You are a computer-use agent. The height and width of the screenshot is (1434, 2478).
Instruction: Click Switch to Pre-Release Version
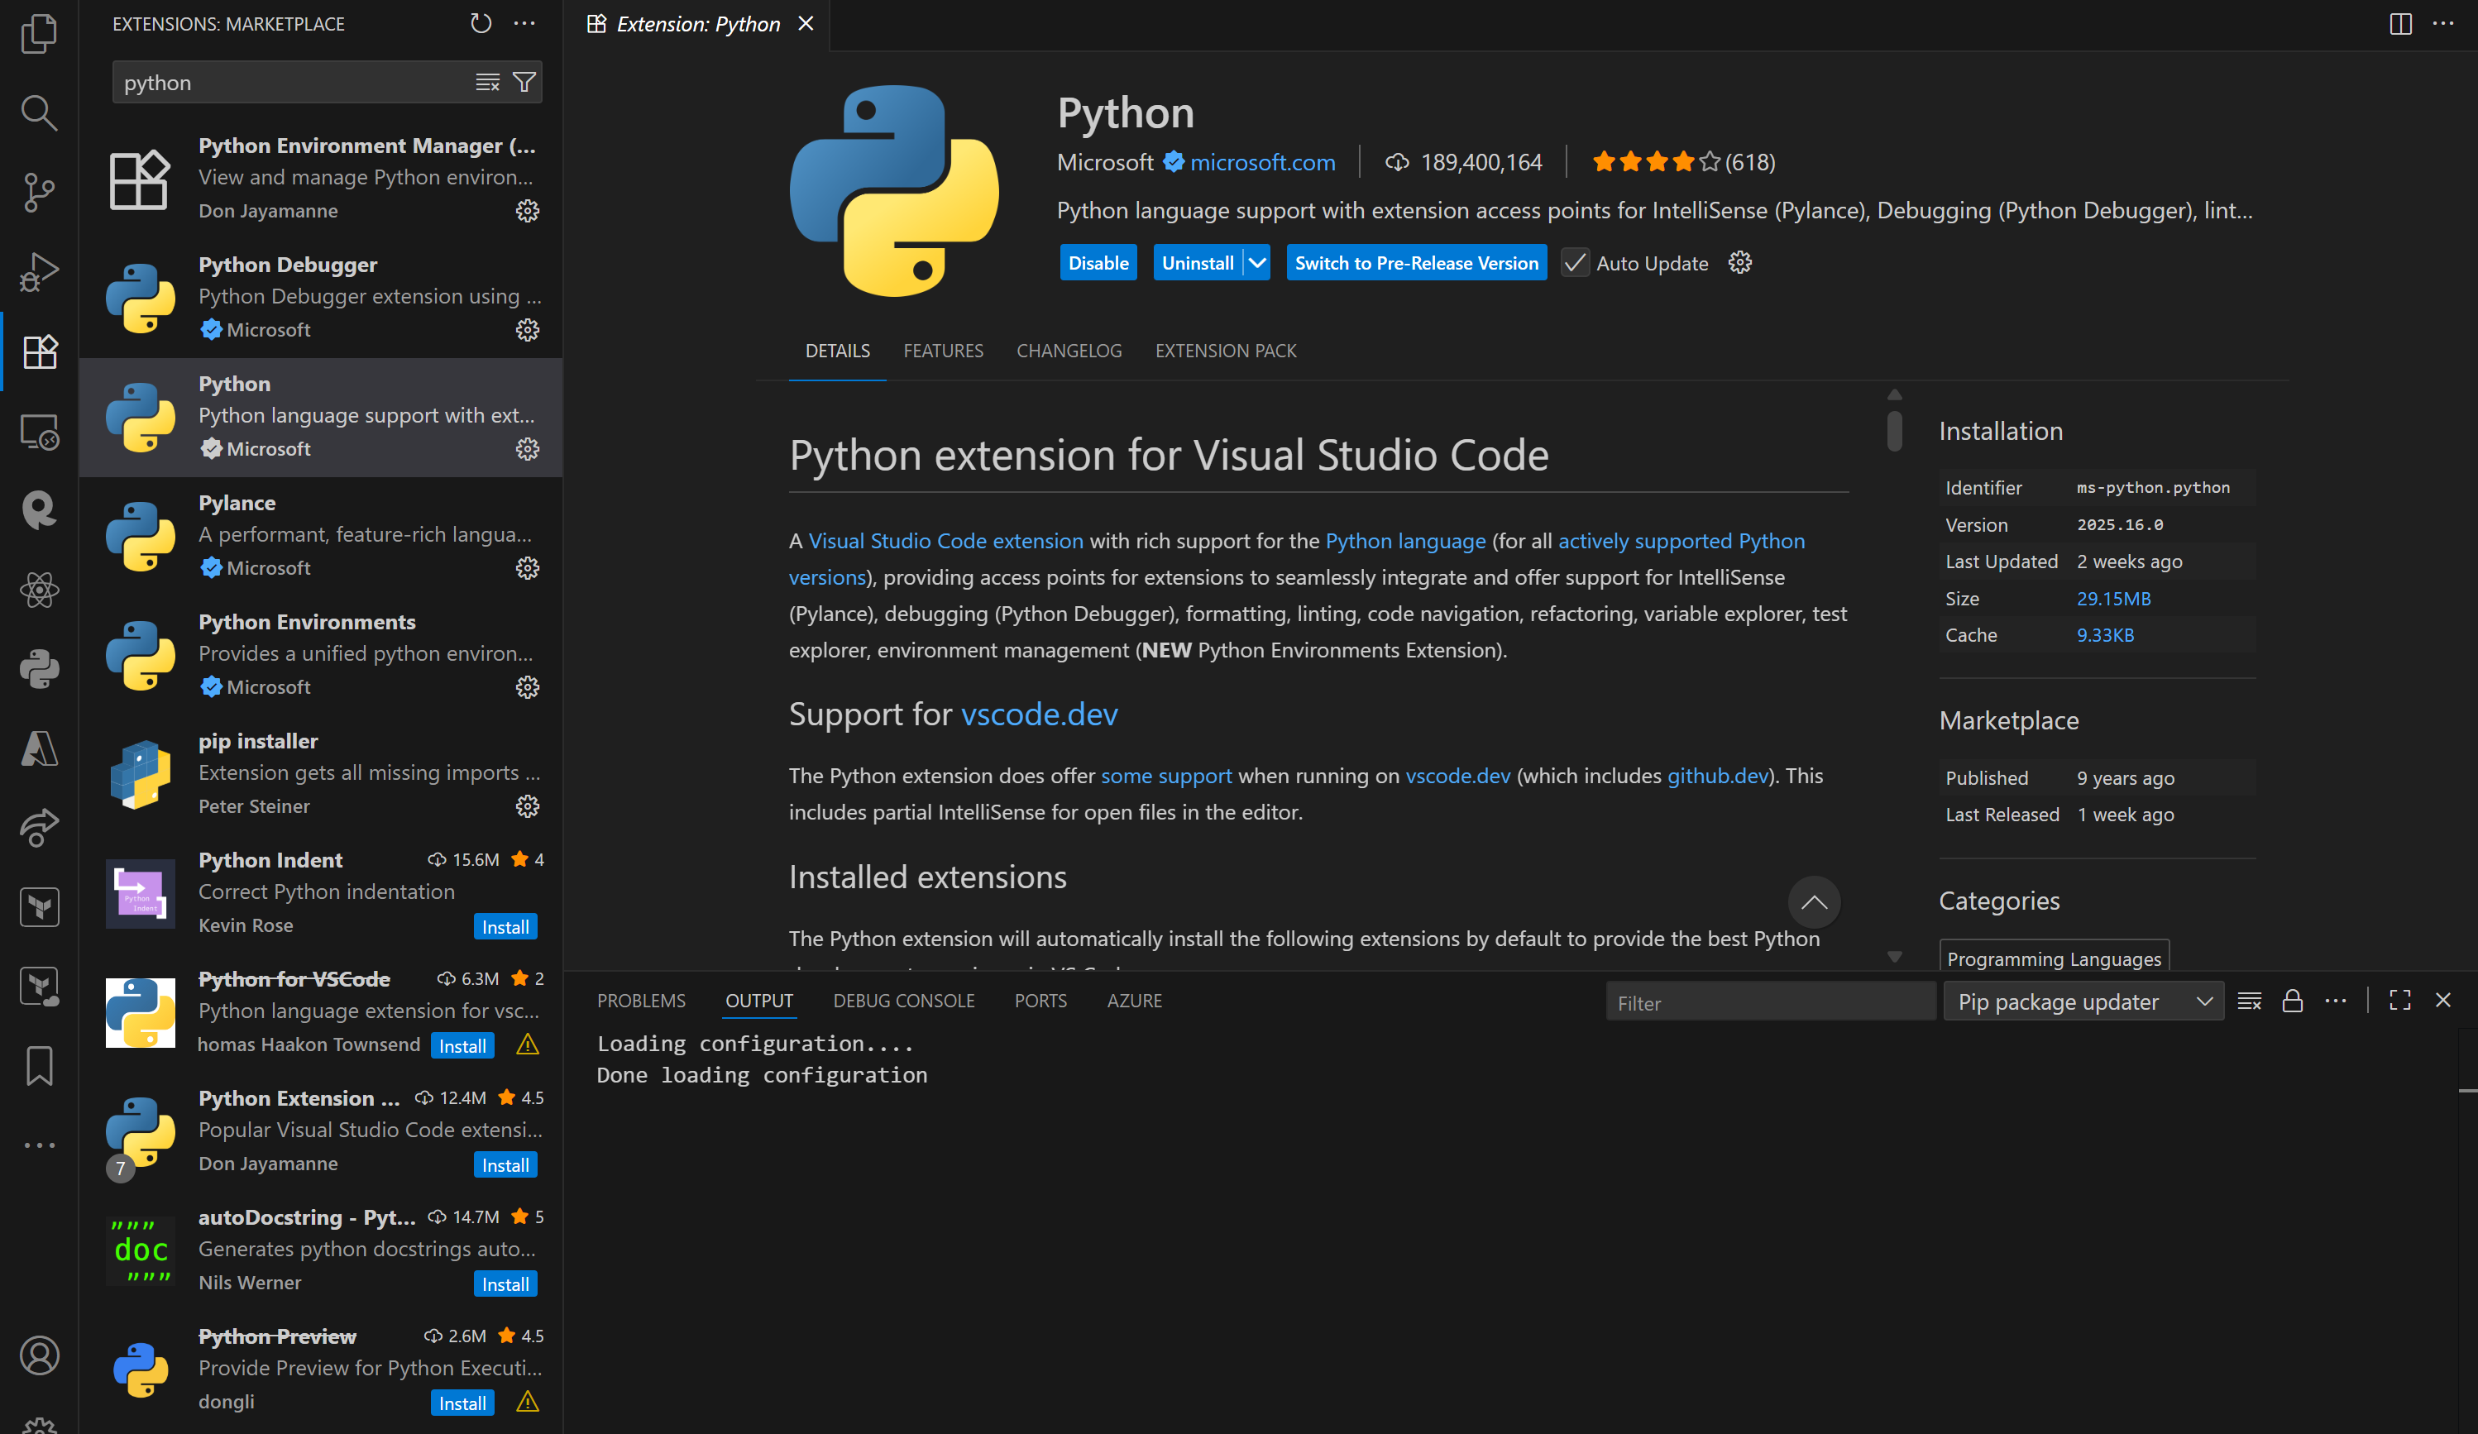[1415, 262]
